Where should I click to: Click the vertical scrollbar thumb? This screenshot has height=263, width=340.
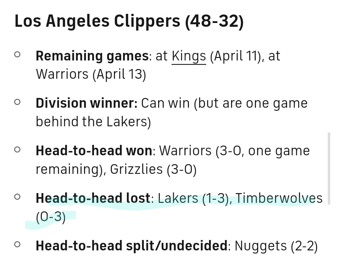[329, 169]
